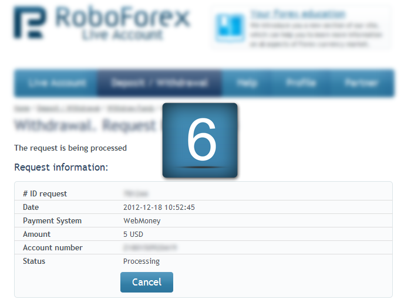Open the Help menu tab

[x=247, y=83]
